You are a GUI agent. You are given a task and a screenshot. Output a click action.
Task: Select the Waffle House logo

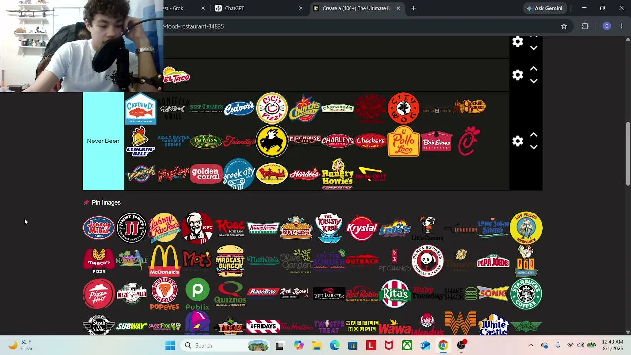(362, 326)
